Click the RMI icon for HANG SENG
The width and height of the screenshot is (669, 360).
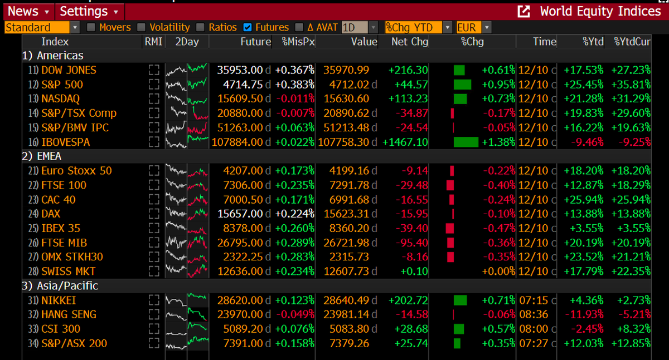point(153,314)
